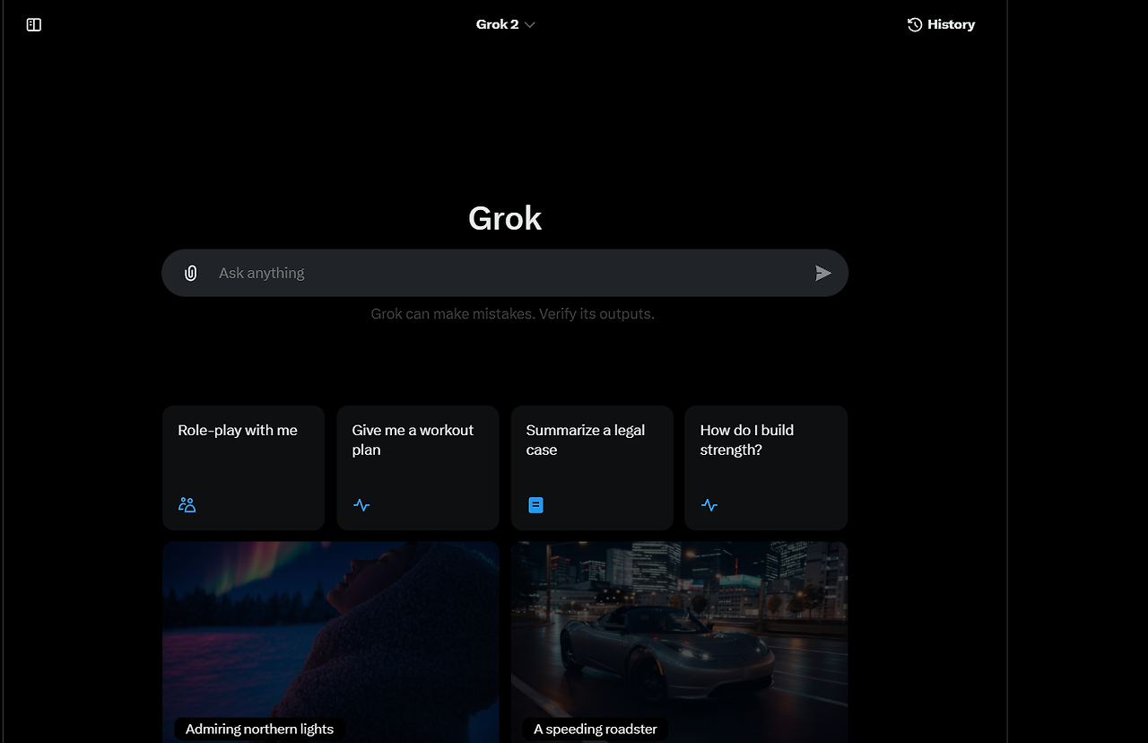Image resolution: width=1148 pixels, height=743 pixels.
Task: Open the A speeding roadster image
Action: click(679, 642)
